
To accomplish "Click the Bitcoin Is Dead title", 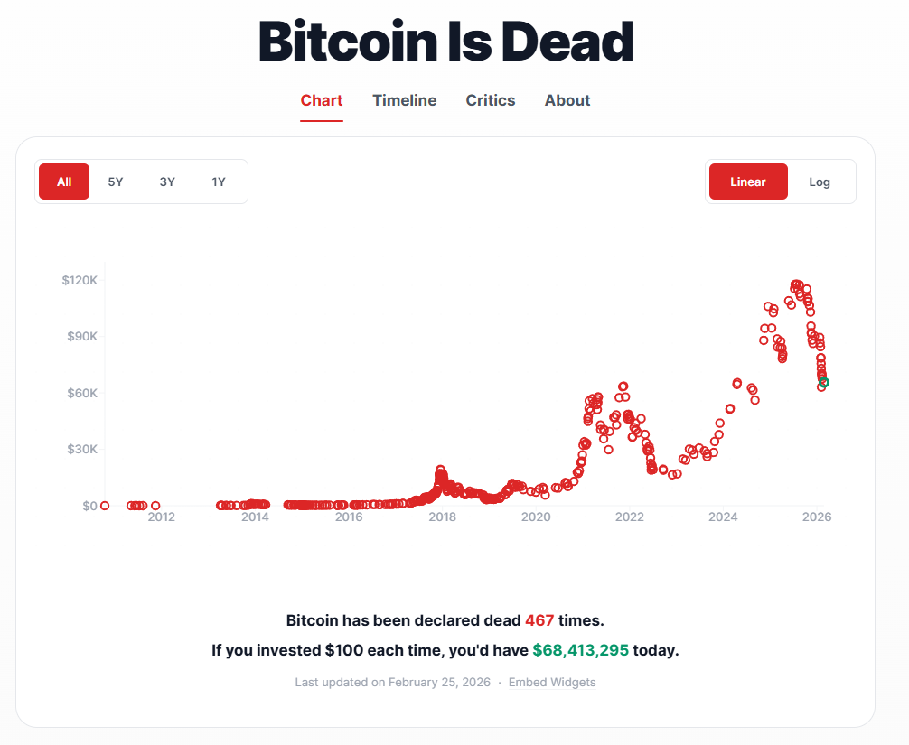I will [x=445, y=42].
